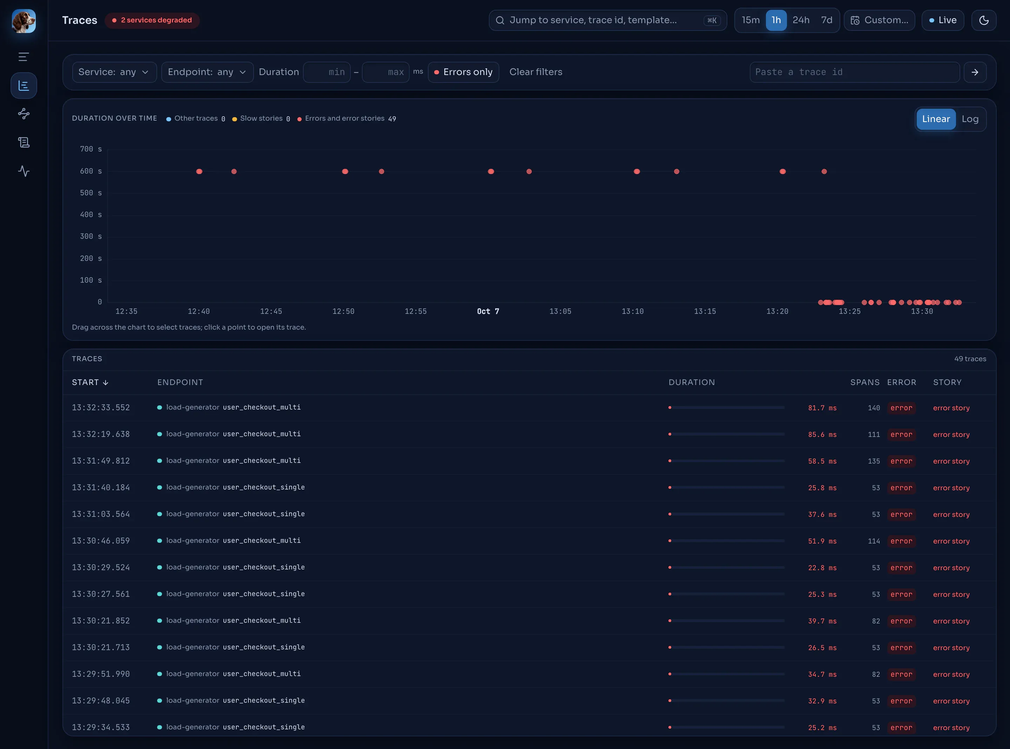Open error story for 13:31:40.184 trace
This screenshot has height=749, width=1010.
(x=951, y=488)
